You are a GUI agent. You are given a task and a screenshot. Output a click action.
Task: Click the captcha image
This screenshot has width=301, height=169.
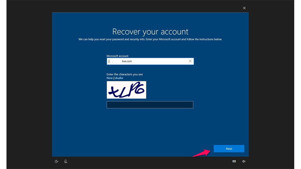tap(126, 90)
